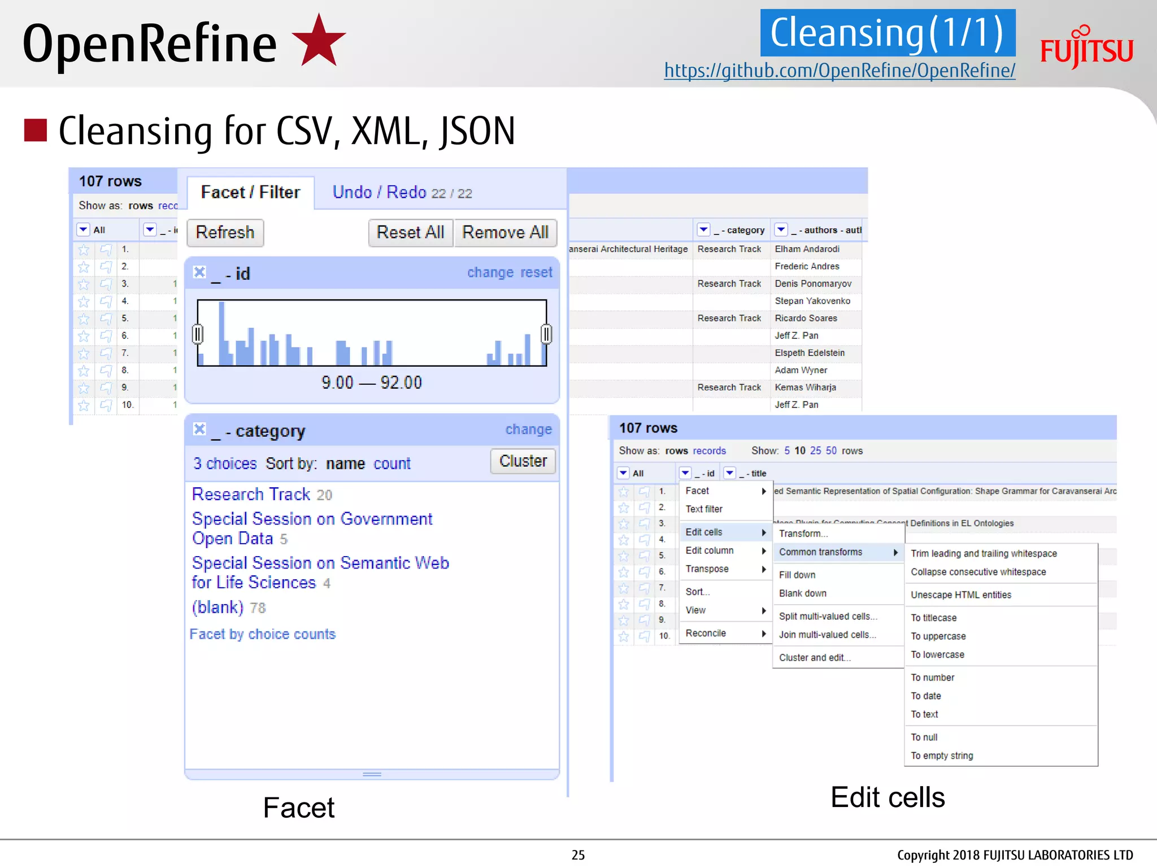This screenshot has height=868, width=1157.
Task: Choose Cluster and edit... option
Action: [838, 658]
